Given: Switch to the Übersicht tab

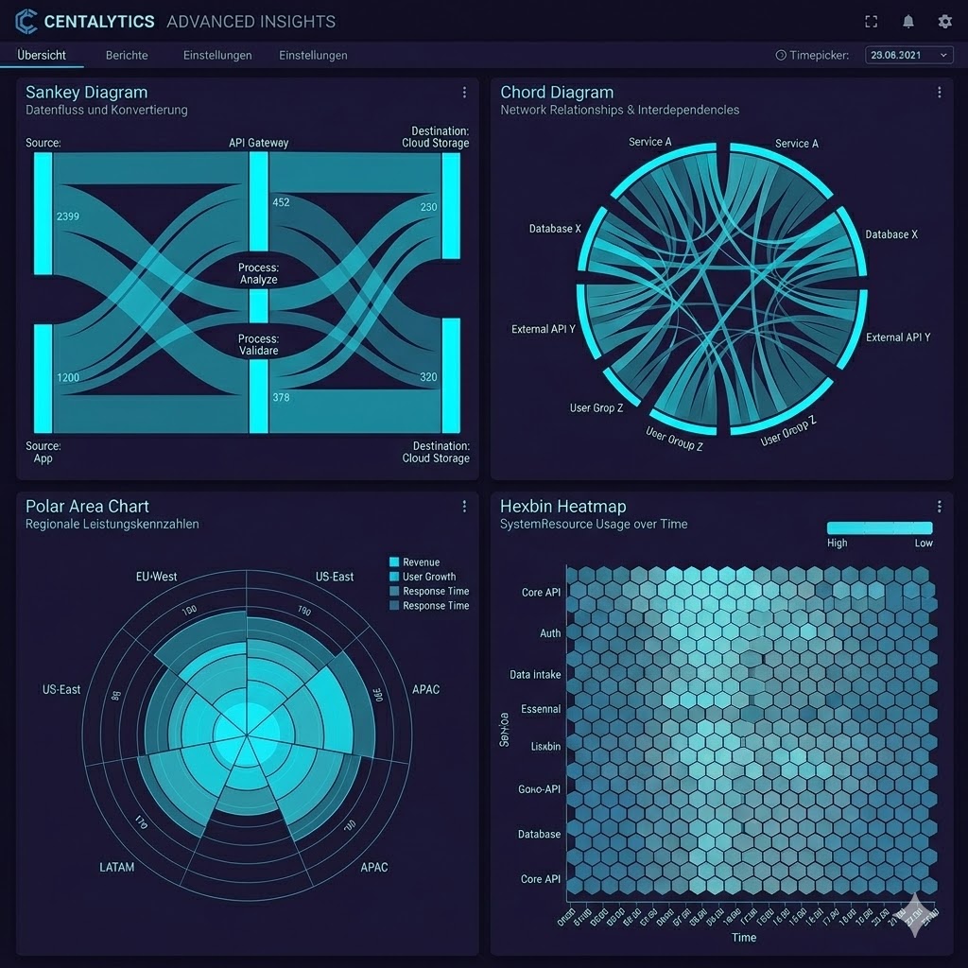Looking at the screenshot, I should click(42, 55).
